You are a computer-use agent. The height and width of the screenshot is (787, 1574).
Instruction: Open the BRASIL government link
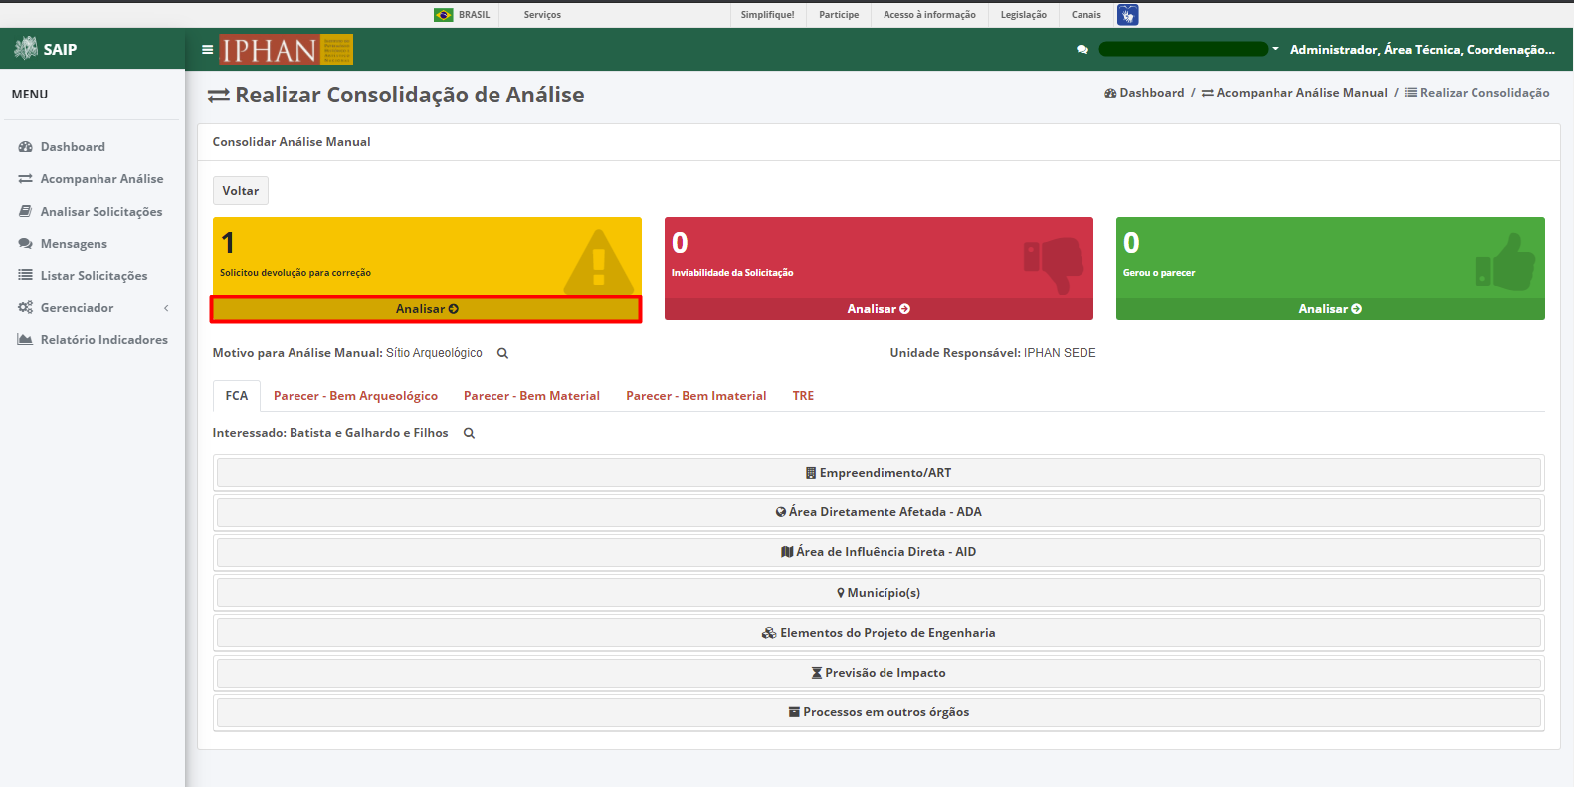(x=474, y=15)
